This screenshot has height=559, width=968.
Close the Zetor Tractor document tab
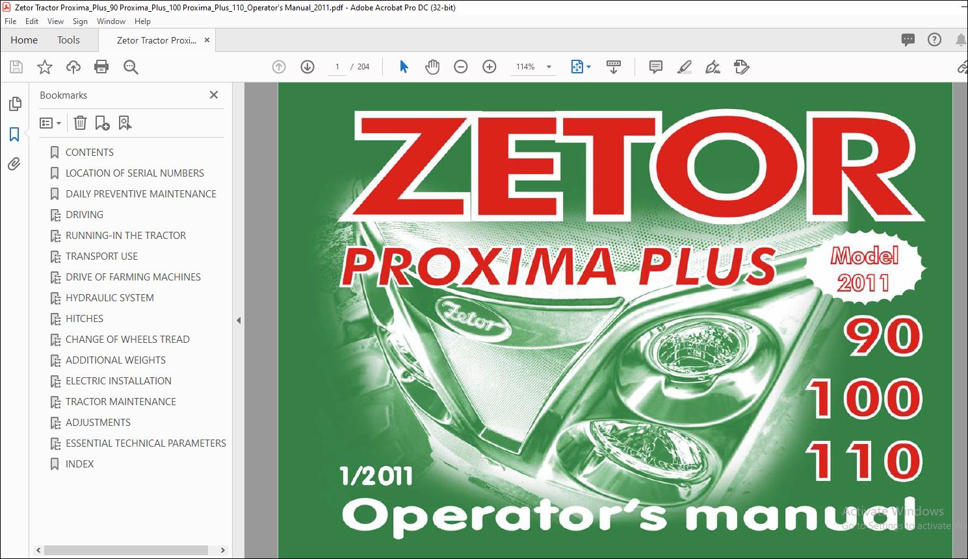[x=207, y=40]
